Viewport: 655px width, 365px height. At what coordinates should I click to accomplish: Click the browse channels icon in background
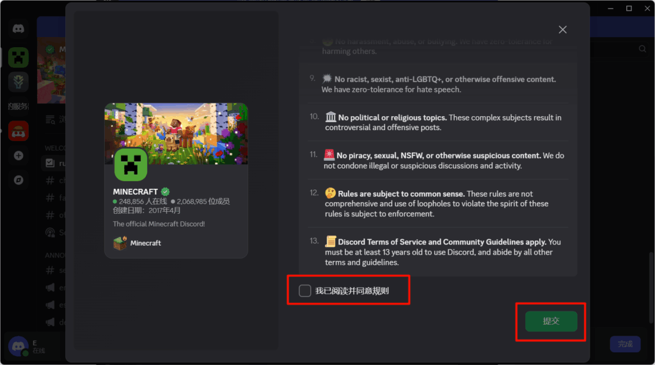click(50, 119)
